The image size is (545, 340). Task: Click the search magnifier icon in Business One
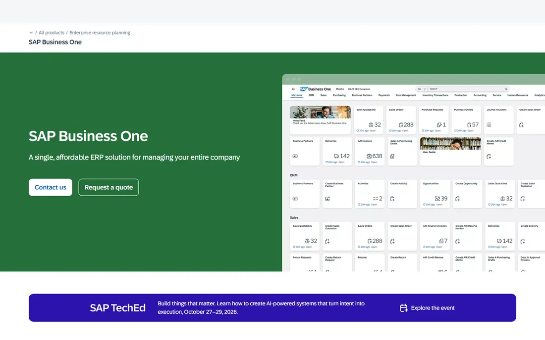[x=506, y=89]
